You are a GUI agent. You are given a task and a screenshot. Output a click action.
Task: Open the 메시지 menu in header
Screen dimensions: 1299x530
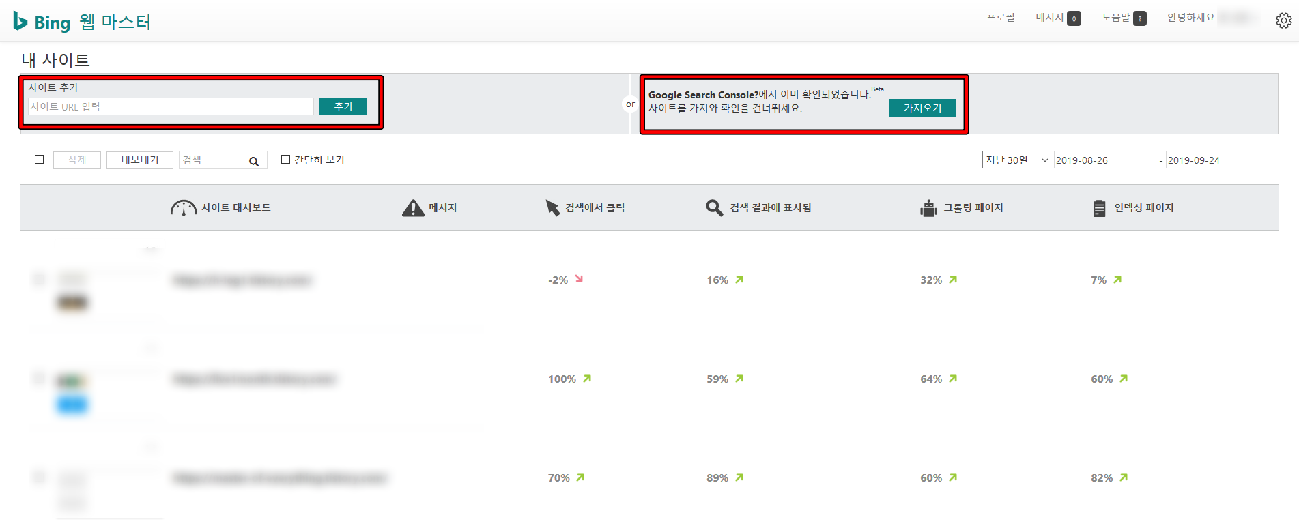pyautogui.click(x=1050, y=18)
